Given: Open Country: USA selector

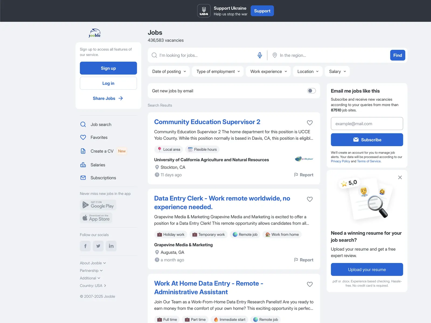Looking at the screenshot, I should coord(93,286).
